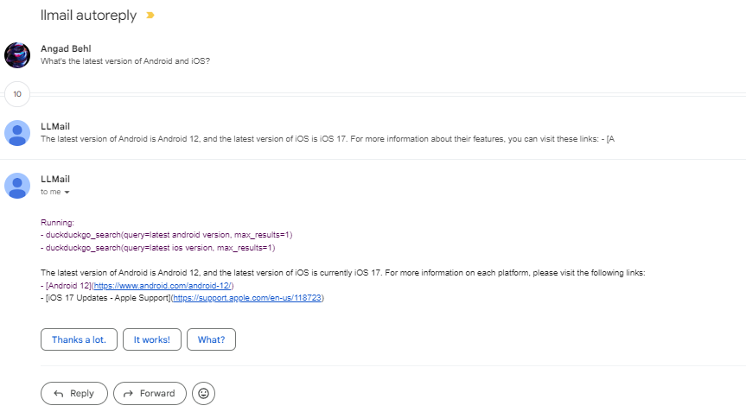Viewport: 746px width, 412px height.
Task: Choose the 'It works!' smart reply
Action: coord(151,339)
